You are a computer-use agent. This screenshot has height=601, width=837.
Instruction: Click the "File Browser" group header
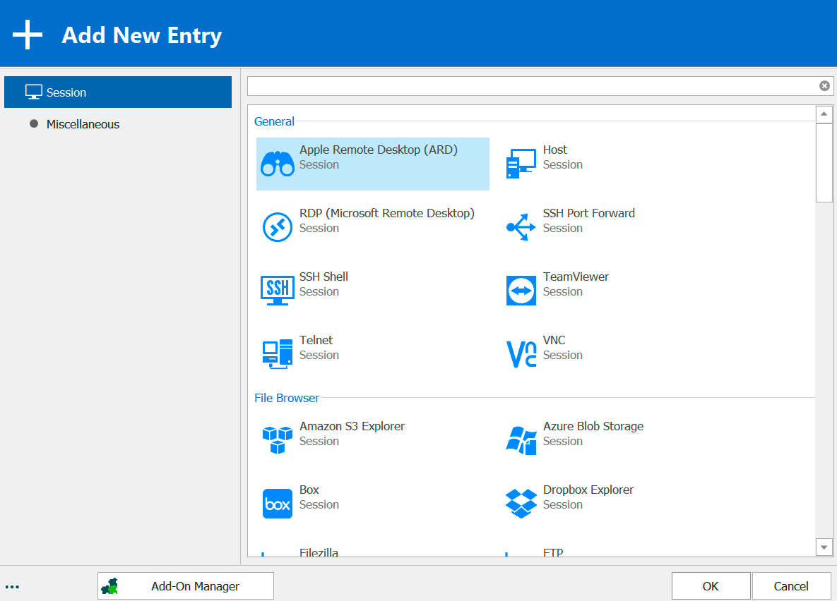pos(287,399)
